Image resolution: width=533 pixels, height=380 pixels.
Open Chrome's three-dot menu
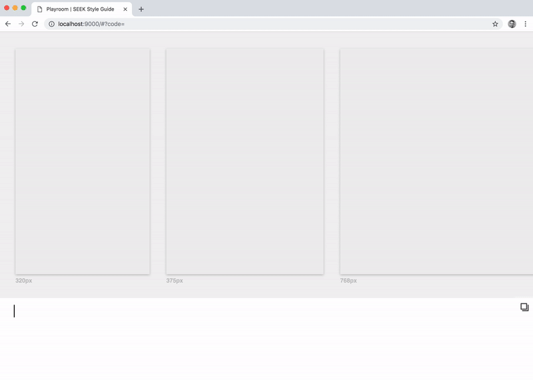click(x=525, y=24)
